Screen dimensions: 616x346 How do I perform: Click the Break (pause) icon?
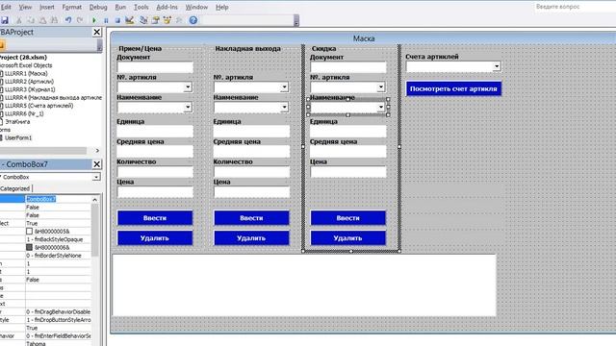(106, 20)
